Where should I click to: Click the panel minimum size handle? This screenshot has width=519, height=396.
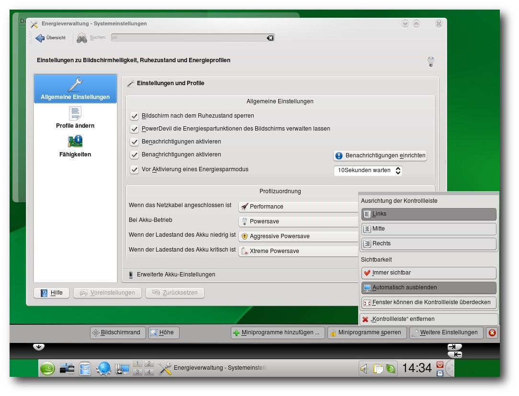click(x=456, y=355)
